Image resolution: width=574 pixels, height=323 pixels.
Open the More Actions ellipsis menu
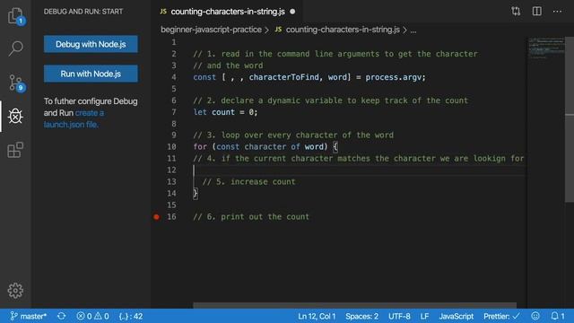[557, 12]
